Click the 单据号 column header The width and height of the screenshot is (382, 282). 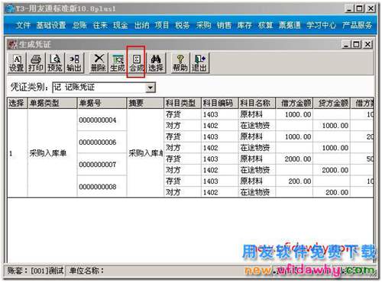(x=102, y=103)
